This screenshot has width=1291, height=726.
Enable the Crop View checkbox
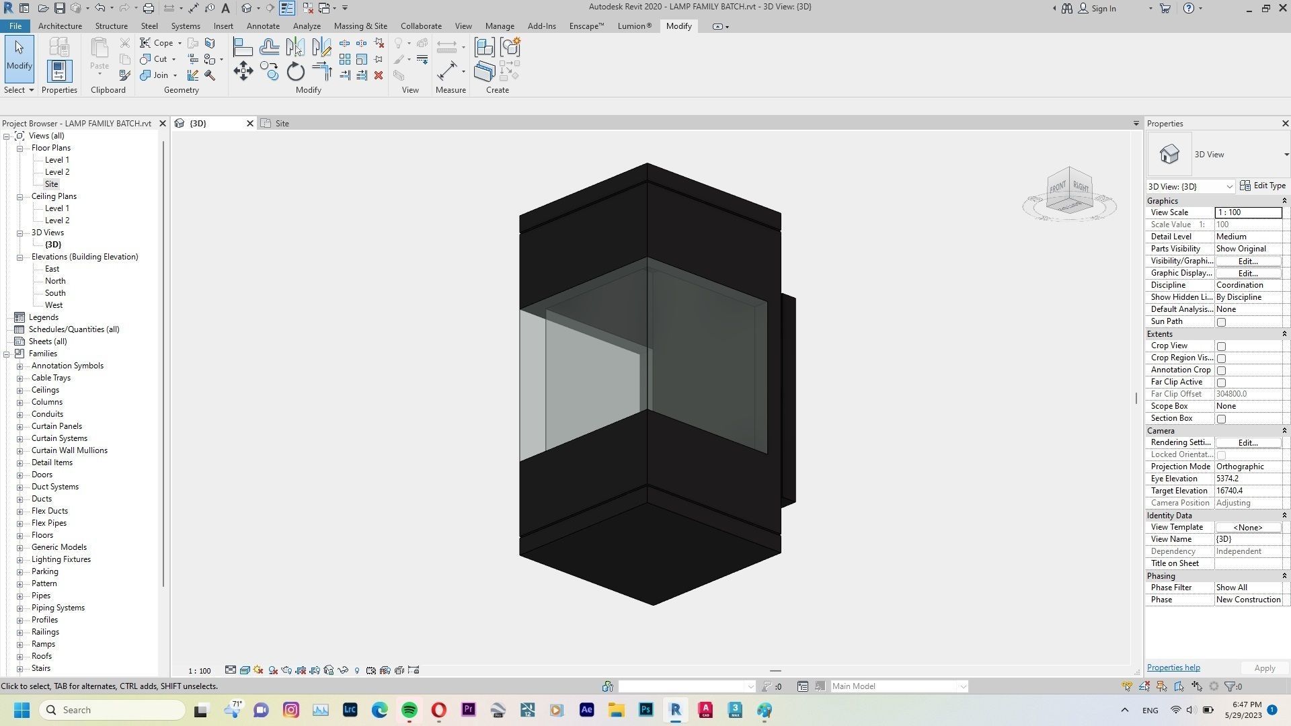(x=1221, y=346)
